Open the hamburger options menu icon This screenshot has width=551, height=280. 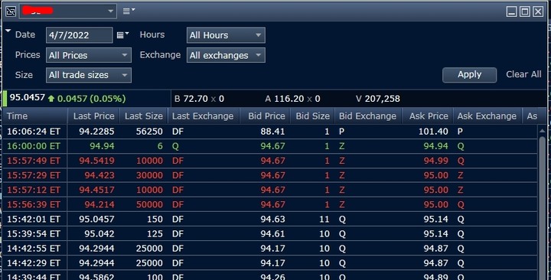[x=129, y=11]
